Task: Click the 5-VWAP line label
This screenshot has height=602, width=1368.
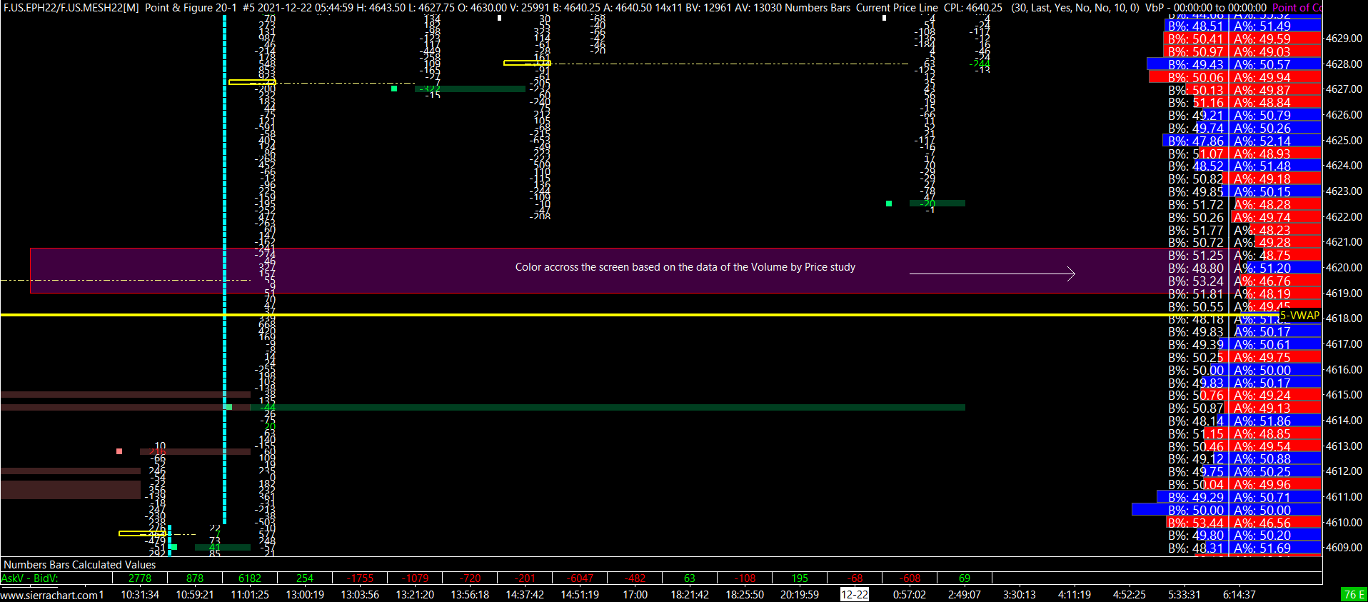Action: [x=1299, y=316]
